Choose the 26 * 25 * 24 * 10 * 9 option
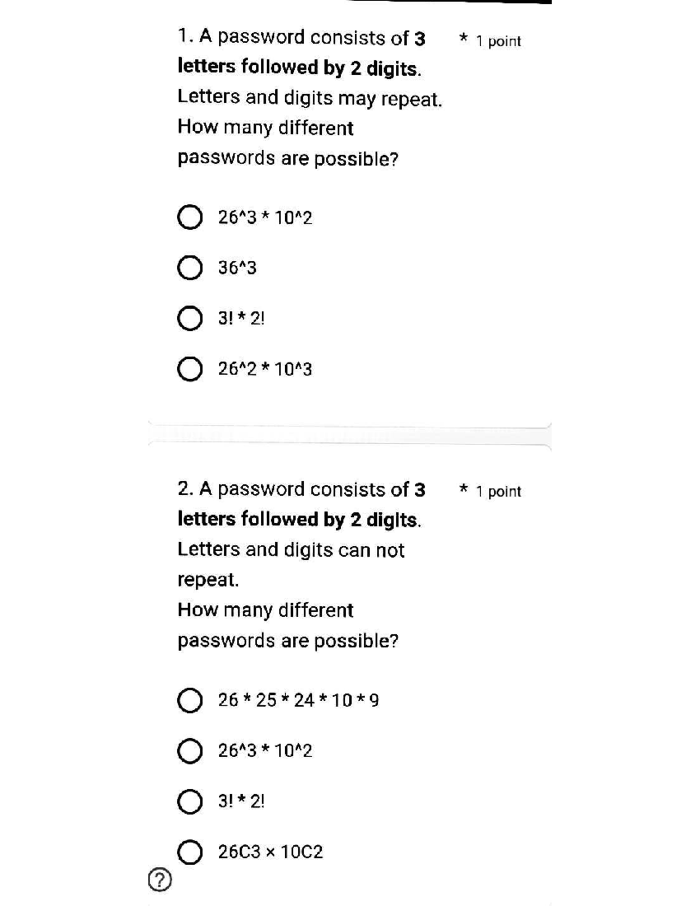 click(x=190, y=700)
